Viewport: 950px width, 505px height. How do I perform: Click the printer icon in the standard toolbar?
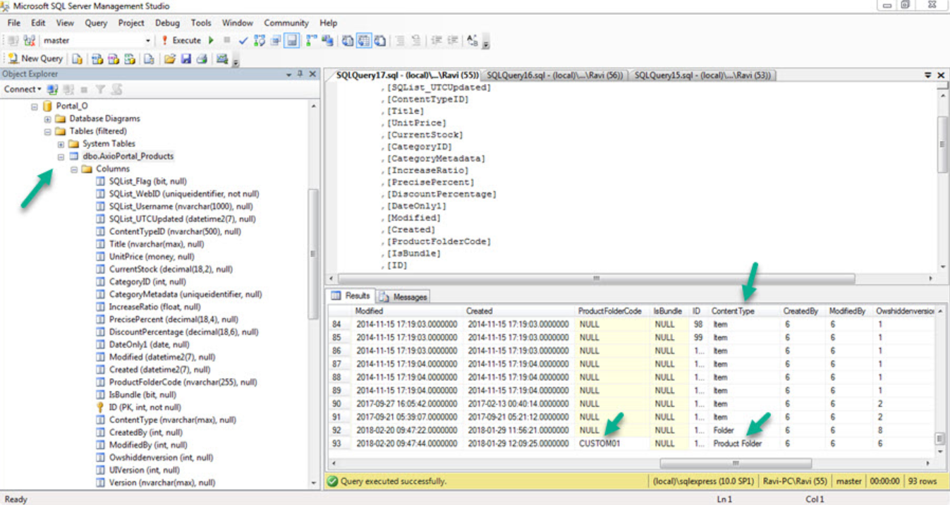tap(202, 59)
